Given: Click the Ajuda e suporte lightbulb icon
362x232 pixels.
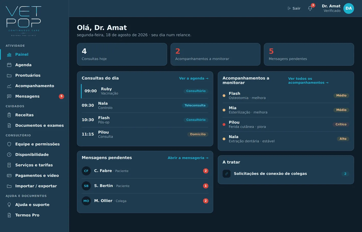Looking at the screenshot, I should tap(9, 204).
